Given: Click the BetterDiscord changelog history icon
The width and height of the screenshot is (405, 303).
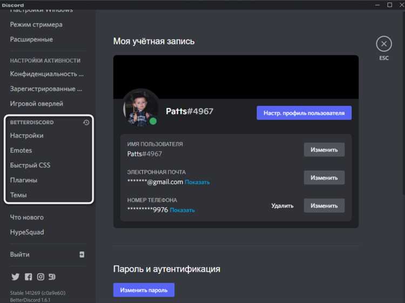Looking at the screenshot, I should click(x=86, y=123).
